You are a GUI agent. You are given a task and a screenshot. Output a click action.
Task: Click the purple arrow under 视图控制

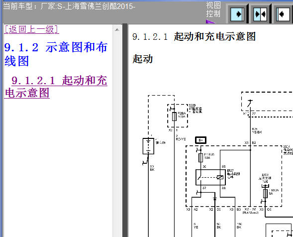210,21
